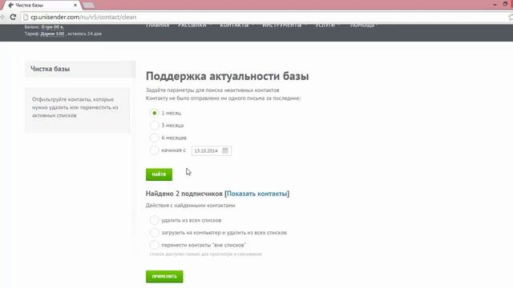Click the text 'Найдено 2 подписчиков'

point(184,194)
